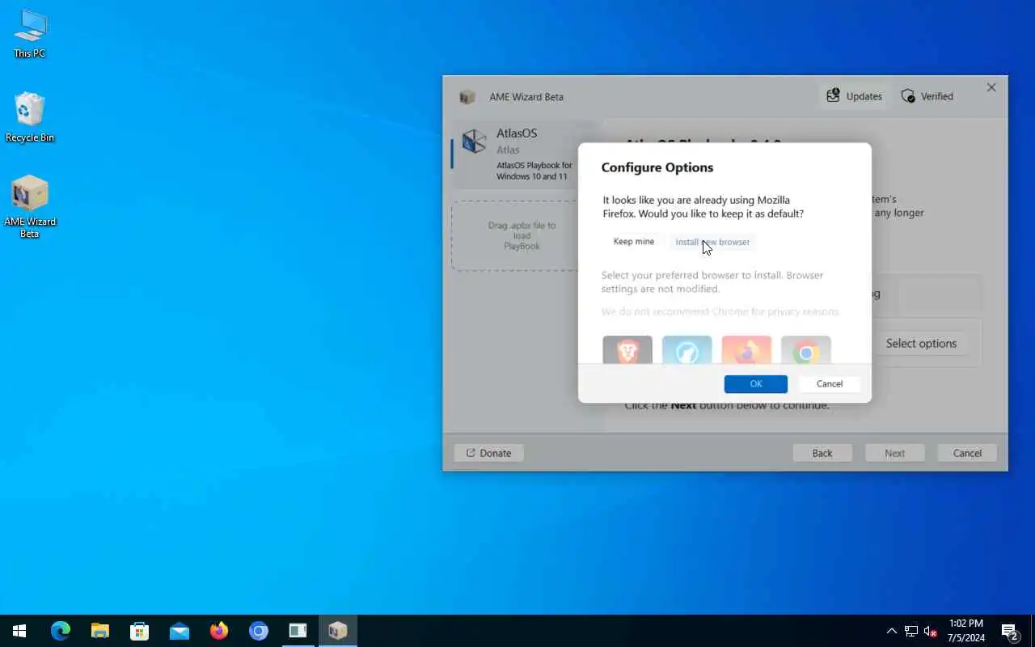Open File Explorer from taskbar
1035x647 pixels.
click(x=99, y=631)
